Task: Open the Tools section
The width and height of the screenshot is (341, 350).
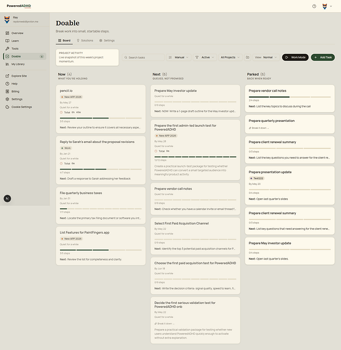Action: [x=25, y=48]
